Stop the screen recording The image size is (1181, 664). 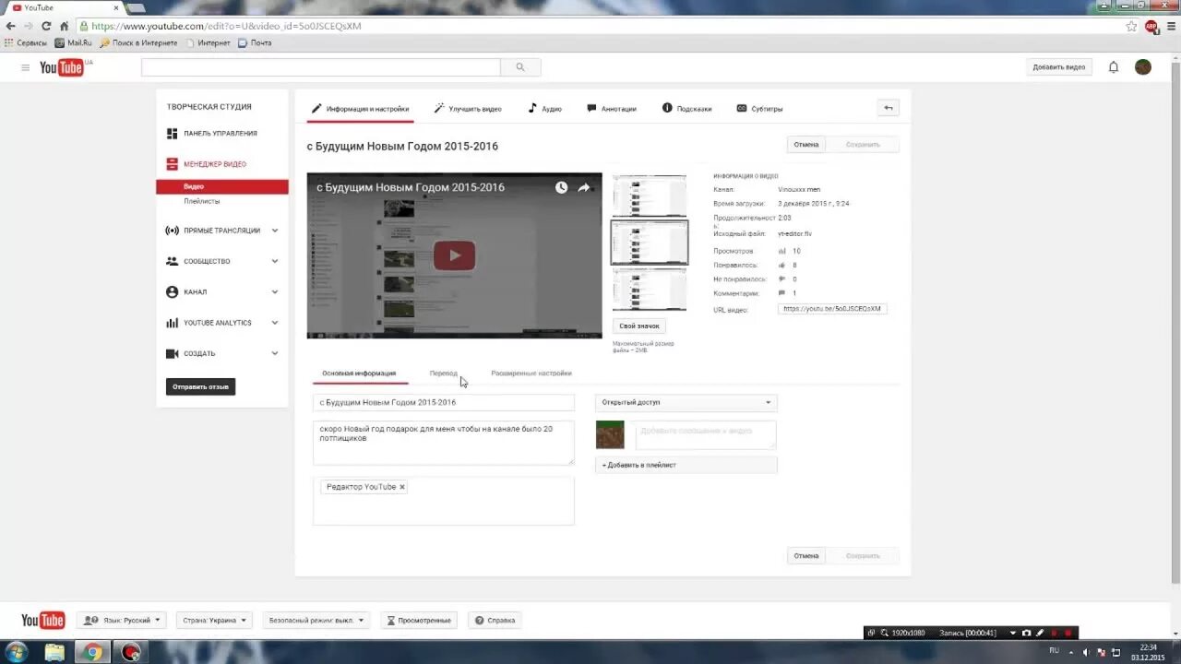(1068, 633)
